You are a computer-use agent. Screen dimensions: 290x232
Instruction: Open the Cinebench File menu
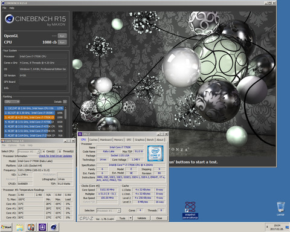(4, 8)
